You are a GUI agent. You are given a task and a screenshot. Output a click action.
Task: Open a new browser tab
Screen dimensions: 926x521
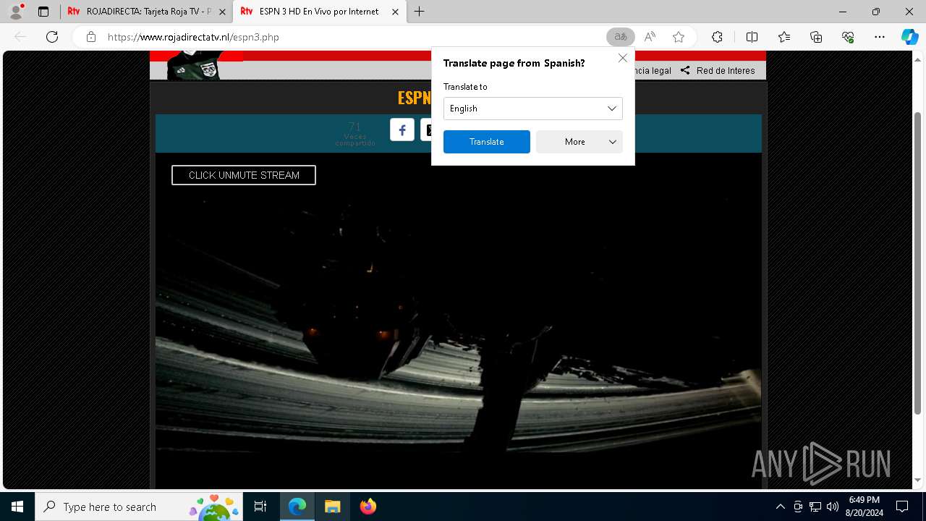(420, 12)
